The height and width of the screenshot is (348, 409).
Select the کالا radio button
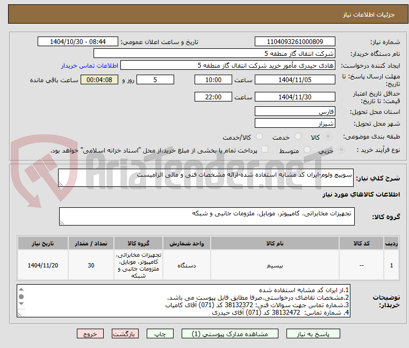tap(328, 136)
